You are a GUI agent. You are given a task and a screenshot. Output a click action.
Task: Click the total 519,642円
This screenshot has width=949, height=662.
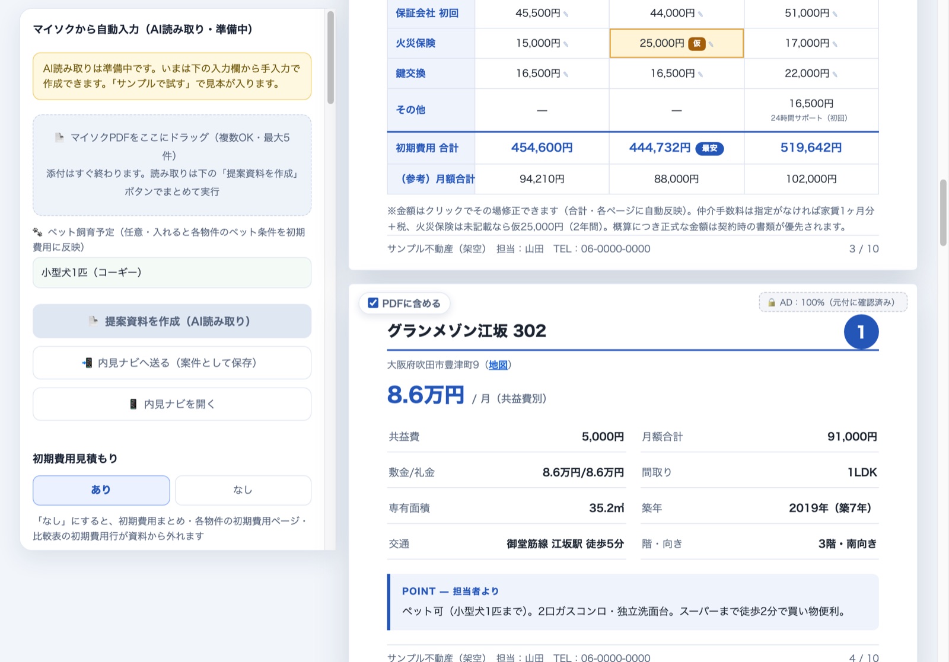(811, 148)
